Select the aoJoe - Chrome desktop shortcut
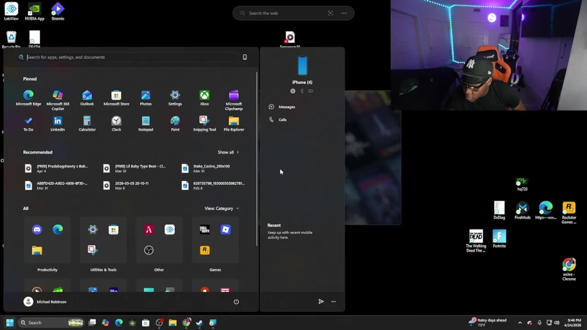Viewport: 587px width, 330px height. click(x=569, y=269)
